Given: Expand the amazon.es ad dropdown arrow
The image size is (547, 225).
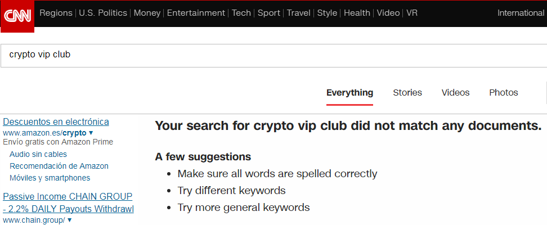Looking at the screenshot, I should pos(91,133).
